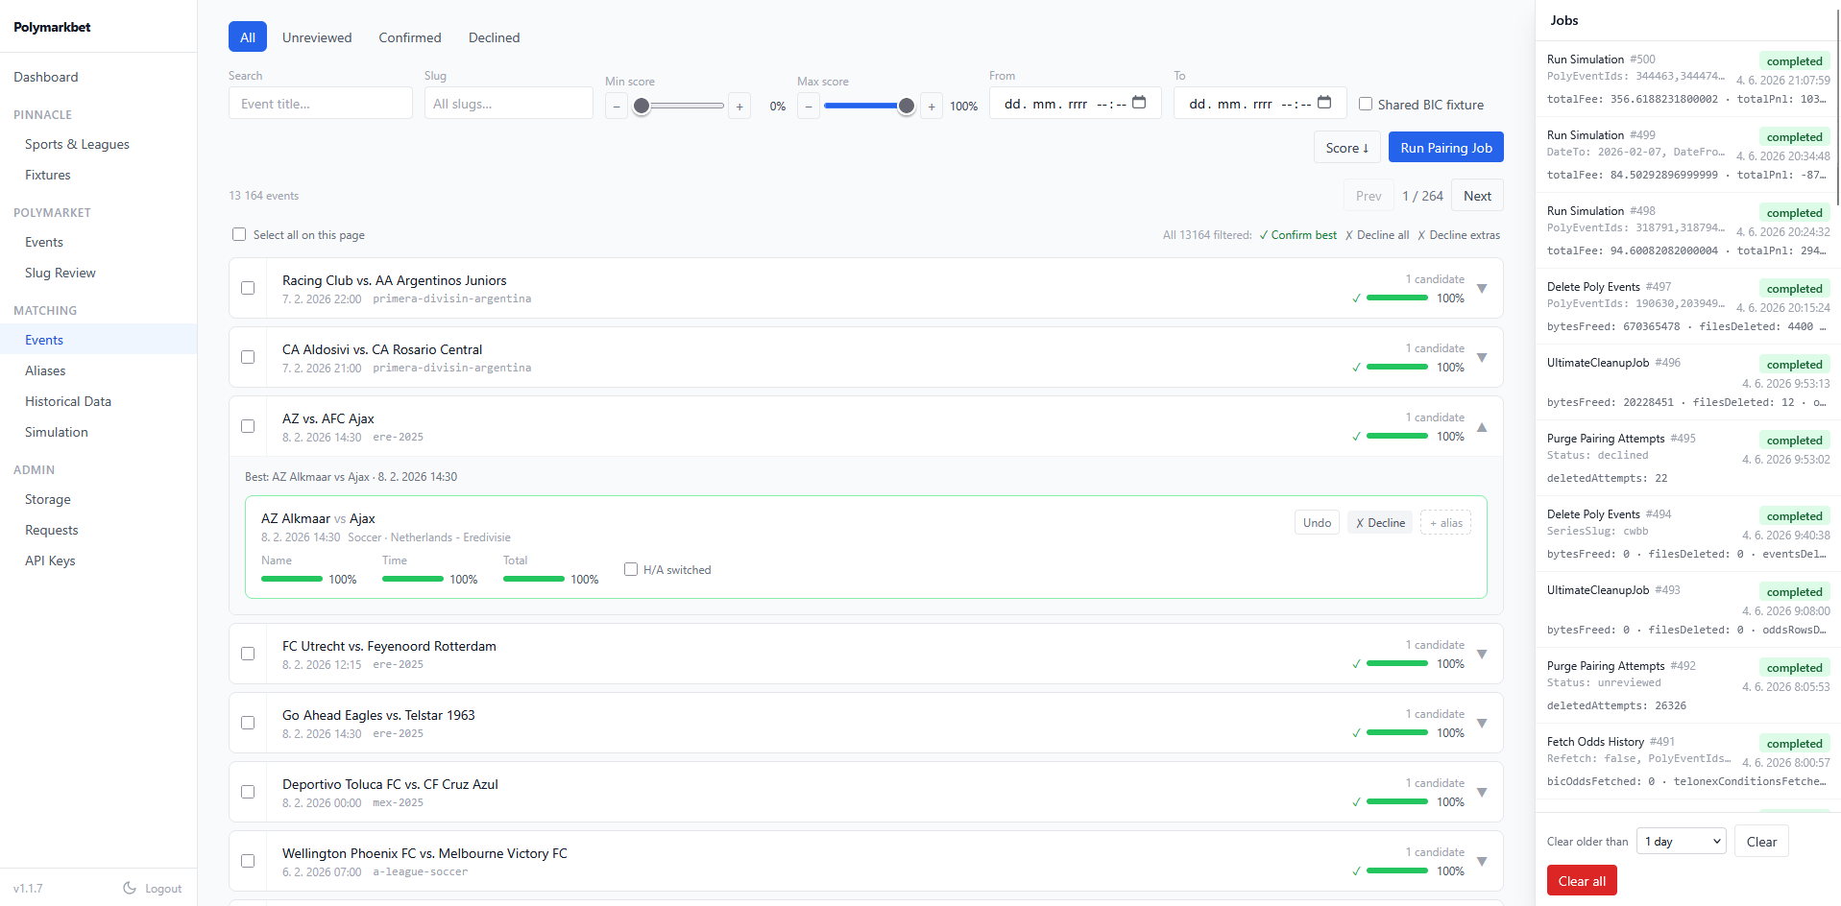The width and height of the screenshot is (1841, 906).
Task: Expand Deportivo Toluca FC vs. CF Cruz Azul row
Action: pos(1482,793)
